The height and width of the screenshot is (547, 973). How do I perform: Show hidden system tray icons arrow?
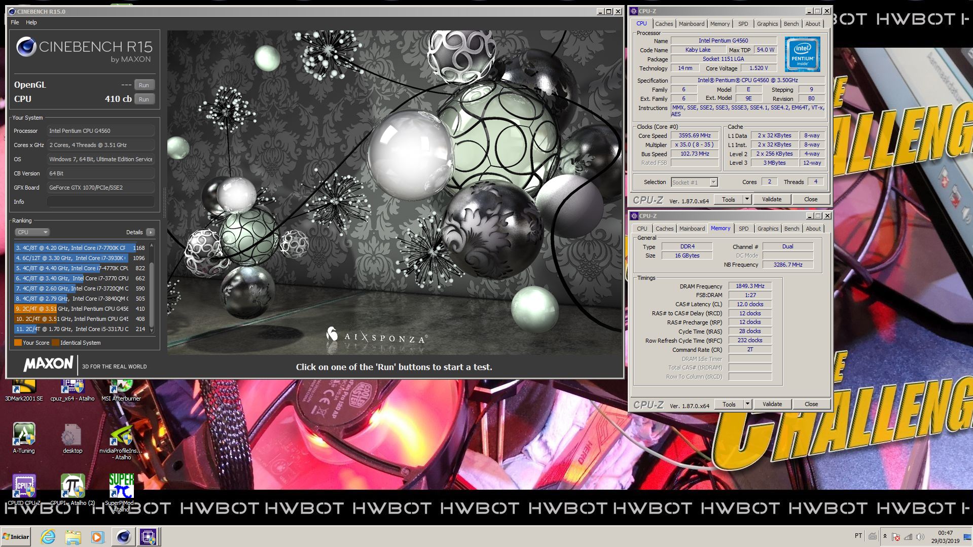pyautogui.click(x=885, y=536)
